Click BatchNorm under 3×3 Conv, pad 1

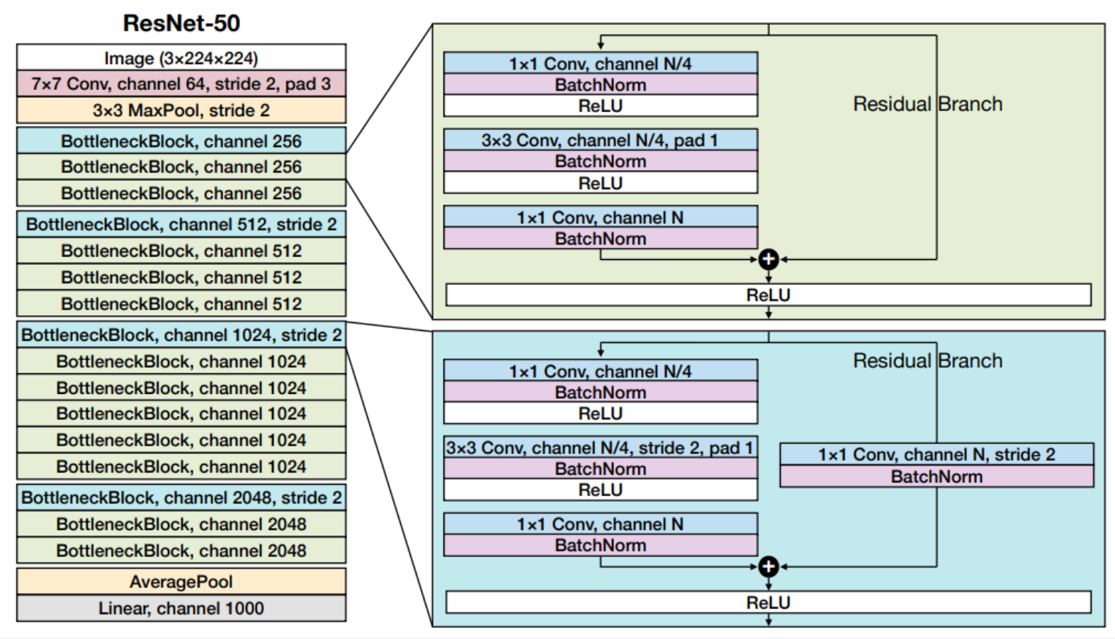601,161
